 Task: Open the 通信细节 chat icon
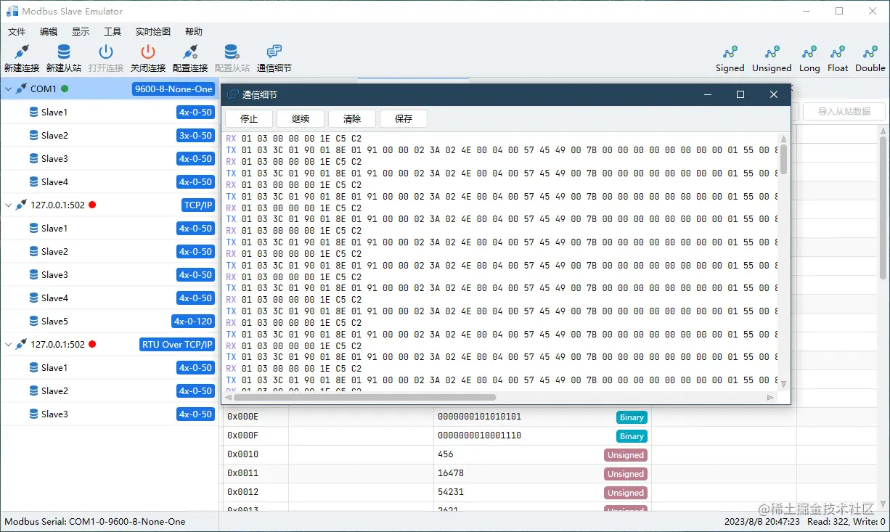click(274, 52)
